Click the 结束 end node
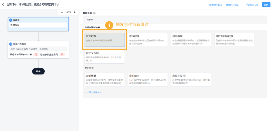 pyautogui.click(x=38, y=71)
